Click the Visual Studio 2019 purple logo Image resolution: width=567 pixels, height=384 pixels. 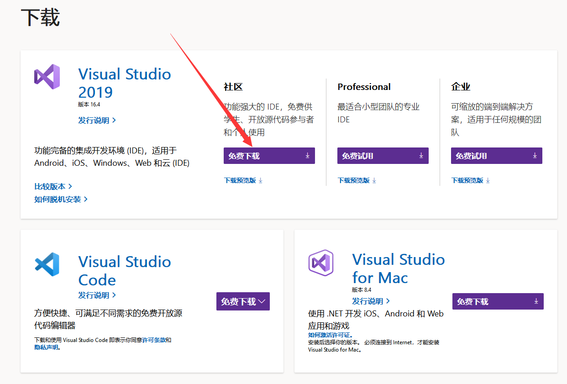click(47, 77)
